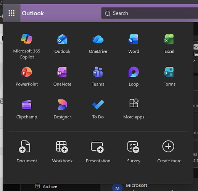Open the Outlook app tile
The width and height of the screenshot is (198, 191).
pos(62,44)
